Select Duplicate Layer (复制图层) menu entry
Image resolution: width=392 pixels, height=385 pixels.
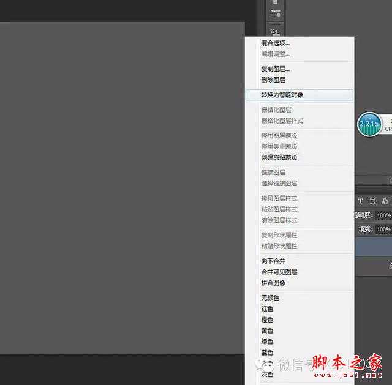tap(276, 69)
